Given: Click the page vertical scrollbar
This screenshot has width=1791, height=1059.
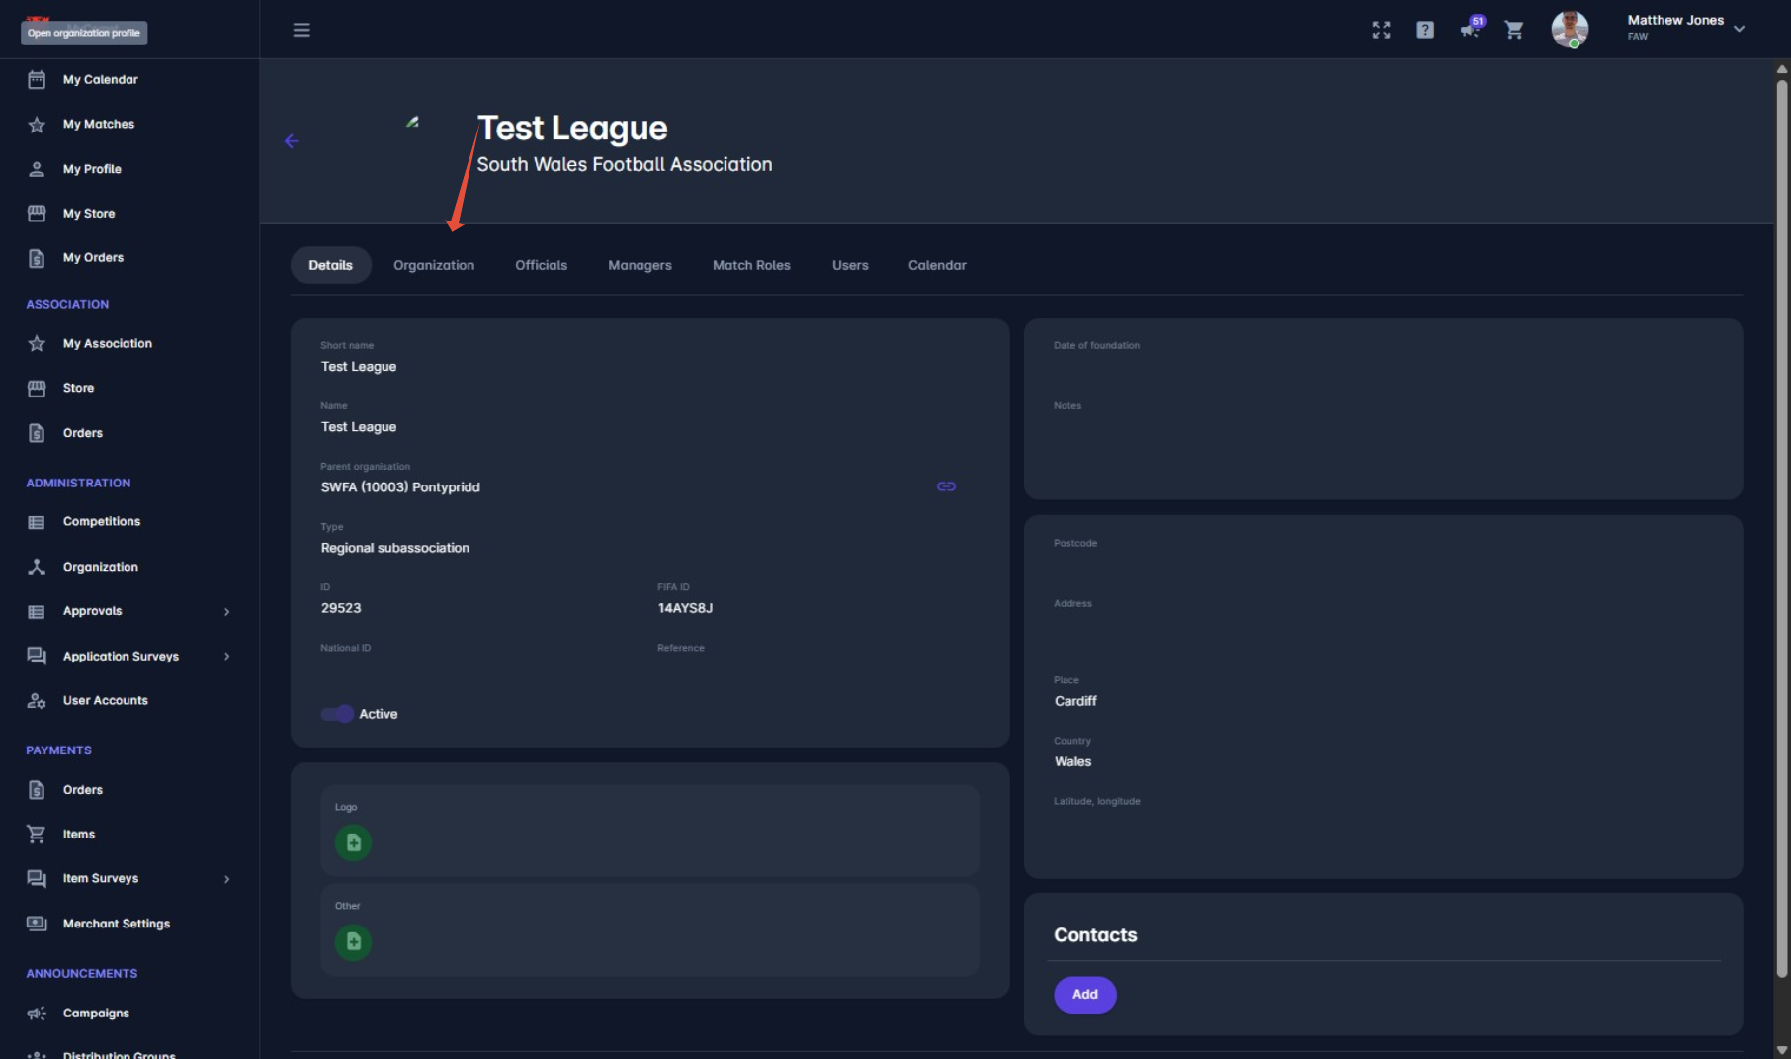Looking at the screenshot, I should click(1782, 529).
